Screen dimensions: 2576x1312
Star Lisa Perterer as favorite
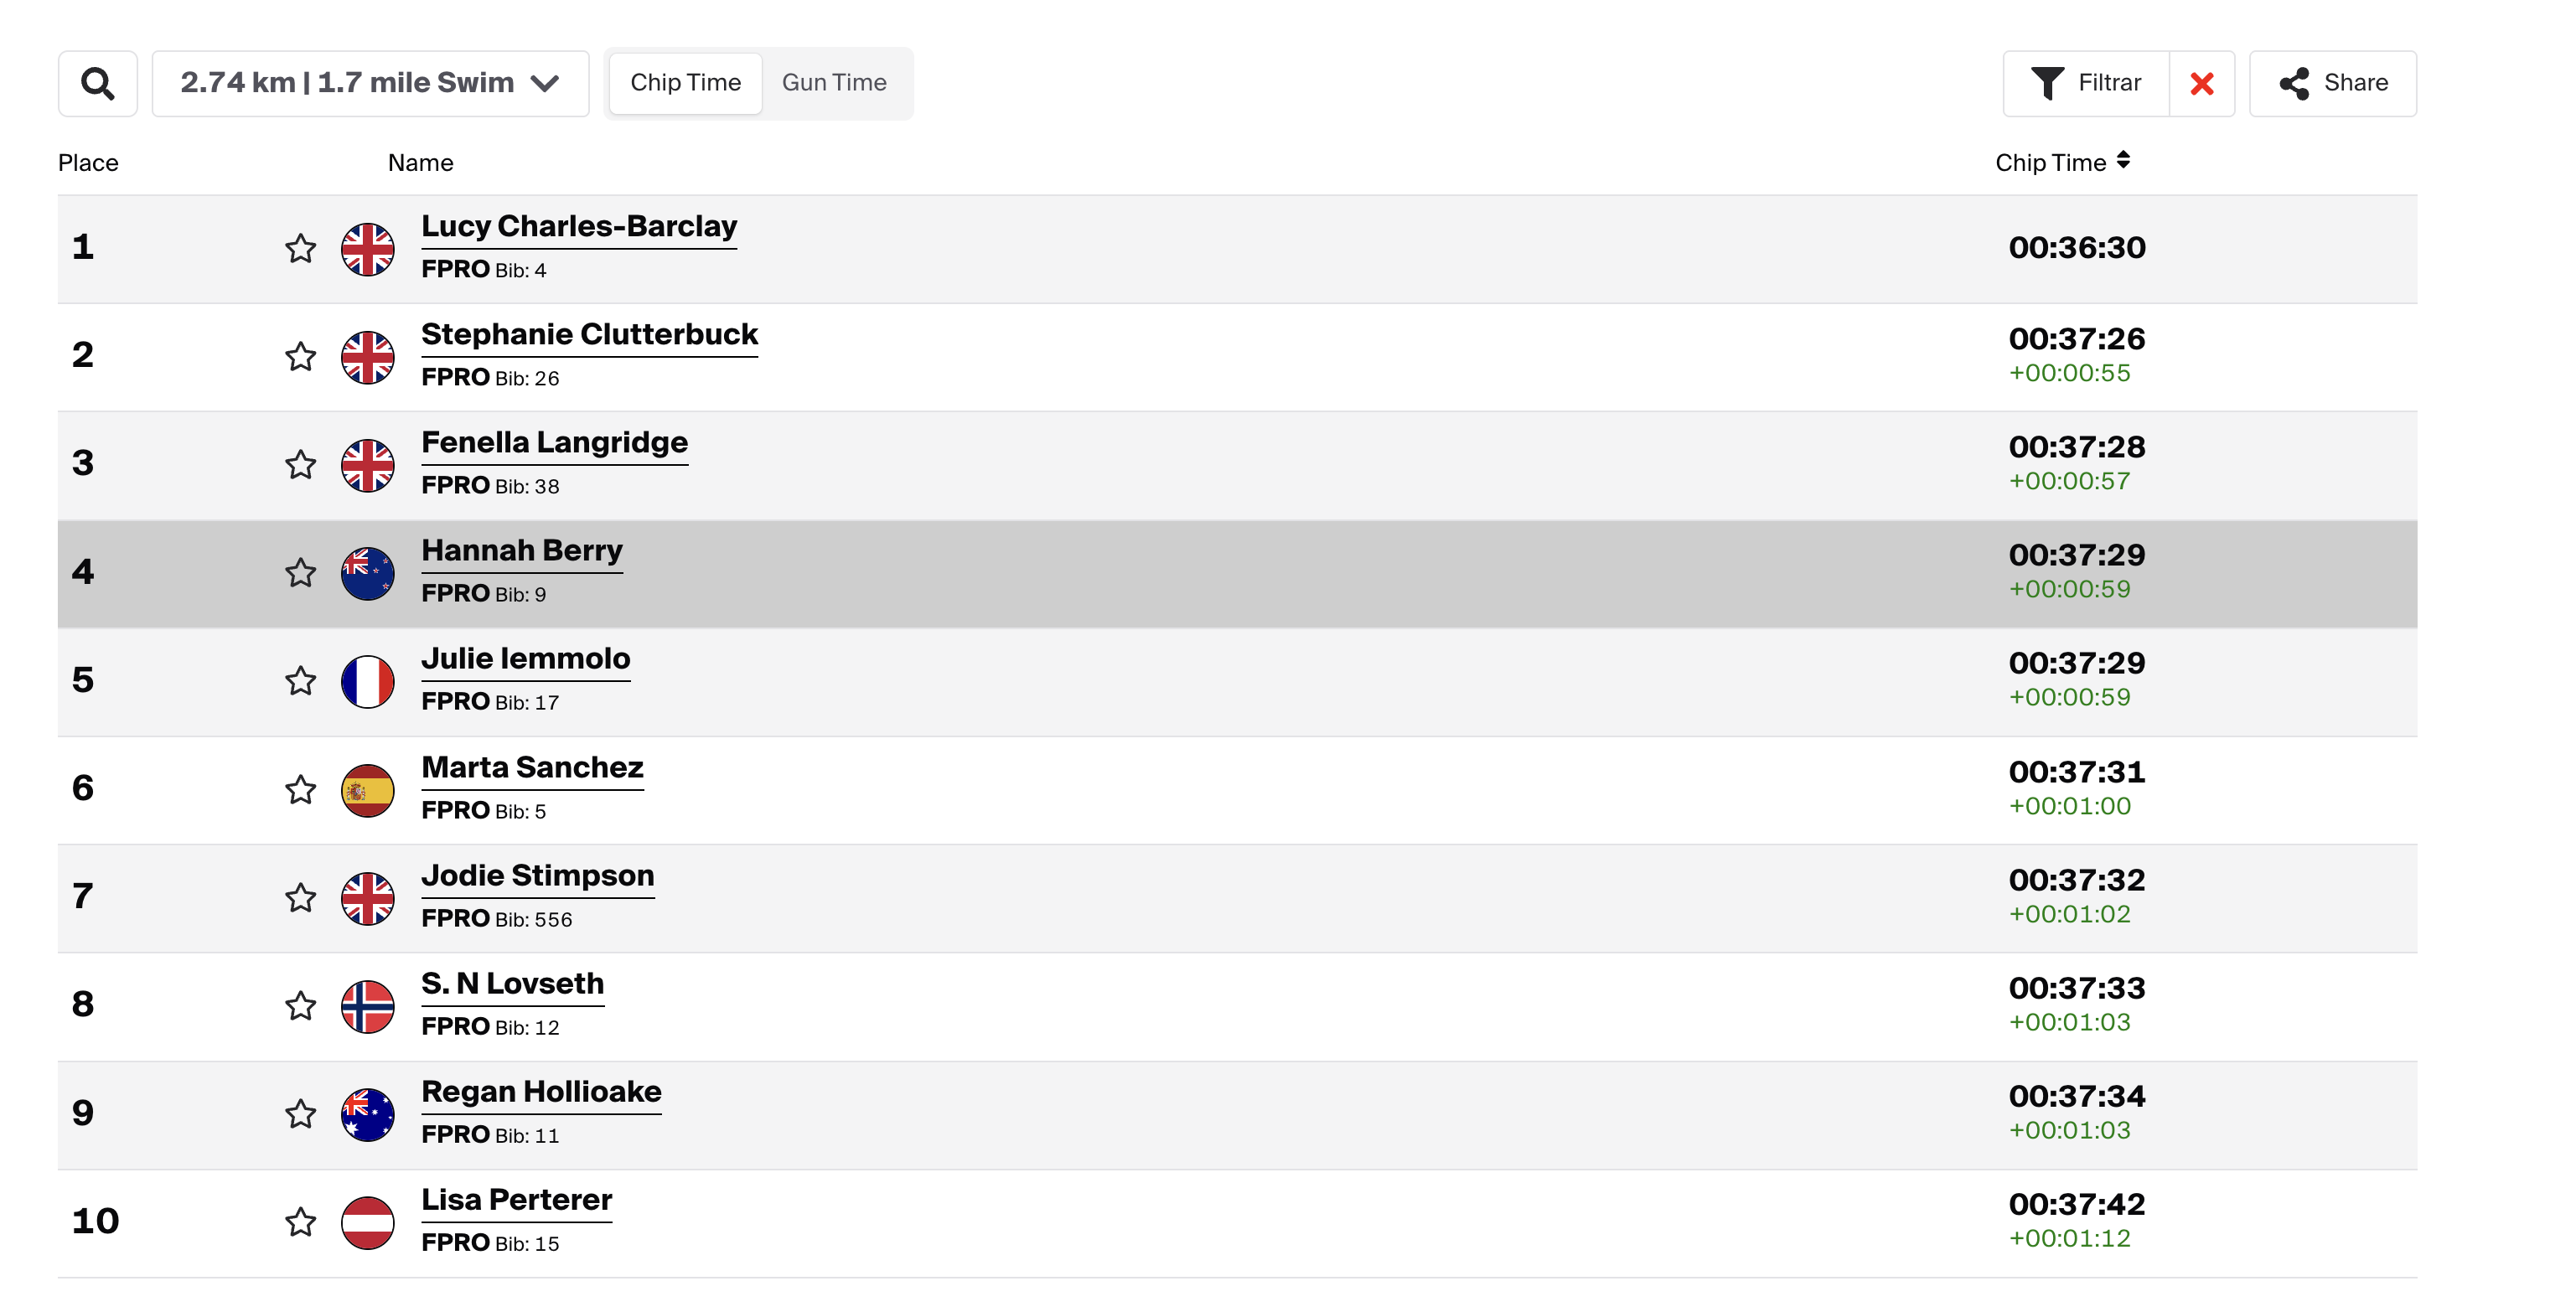(x=300, y=1222)
